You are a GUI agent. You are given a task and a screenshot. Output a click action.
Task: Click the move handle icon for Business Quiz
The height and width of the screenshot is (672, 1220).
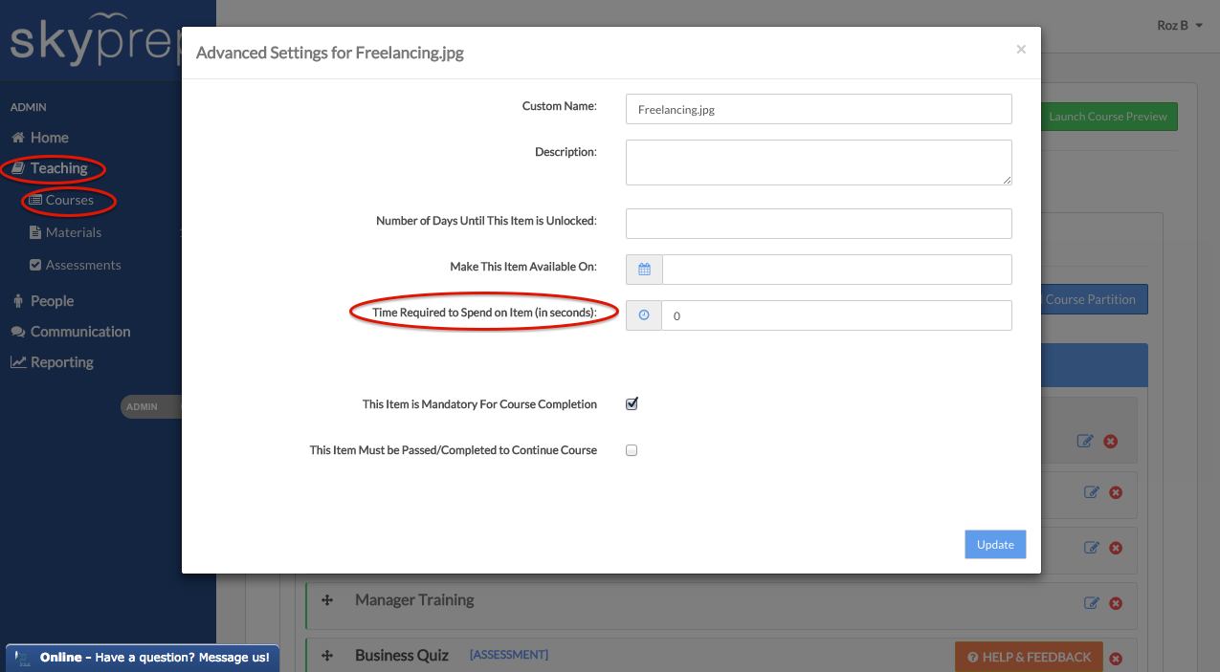327,655
